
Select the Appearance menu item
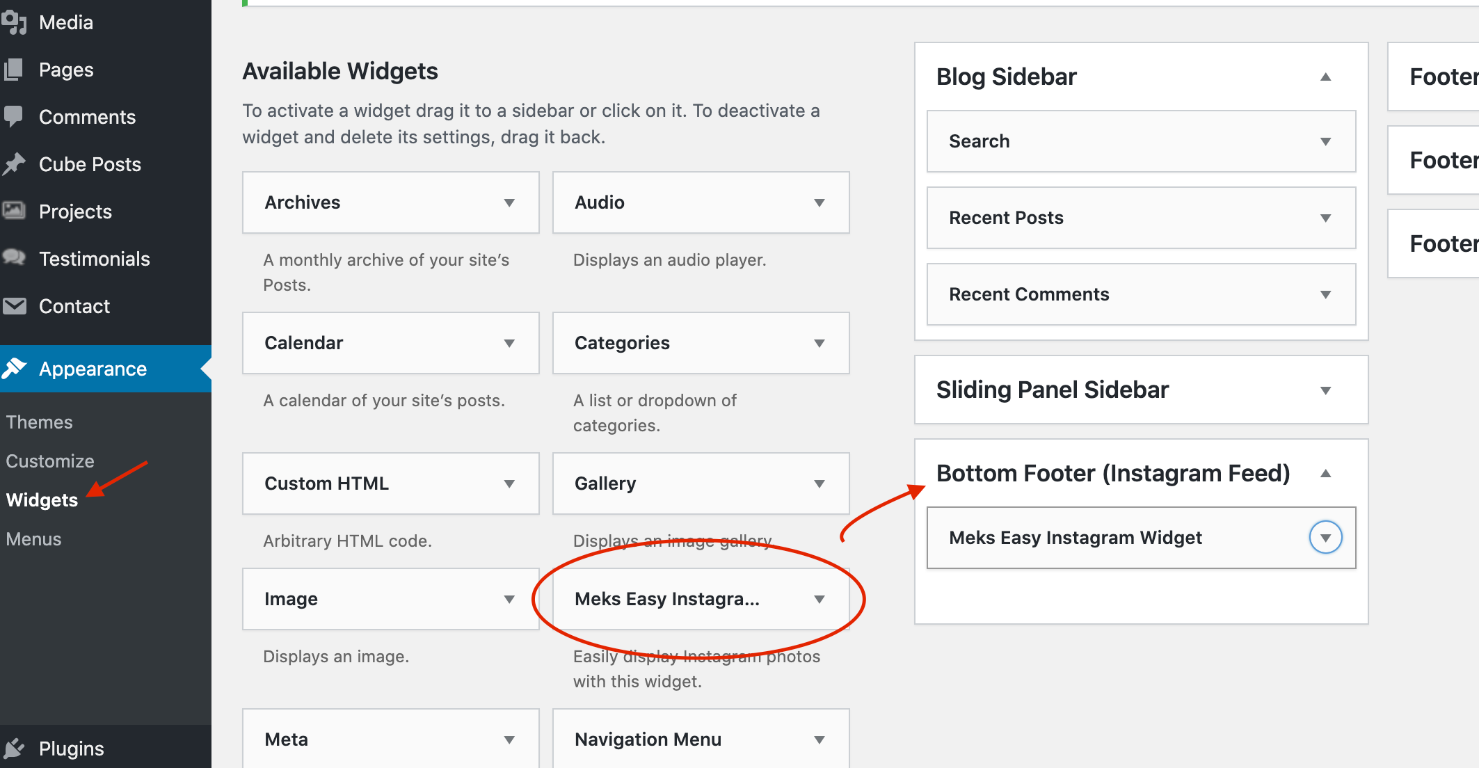pos(93,369)
